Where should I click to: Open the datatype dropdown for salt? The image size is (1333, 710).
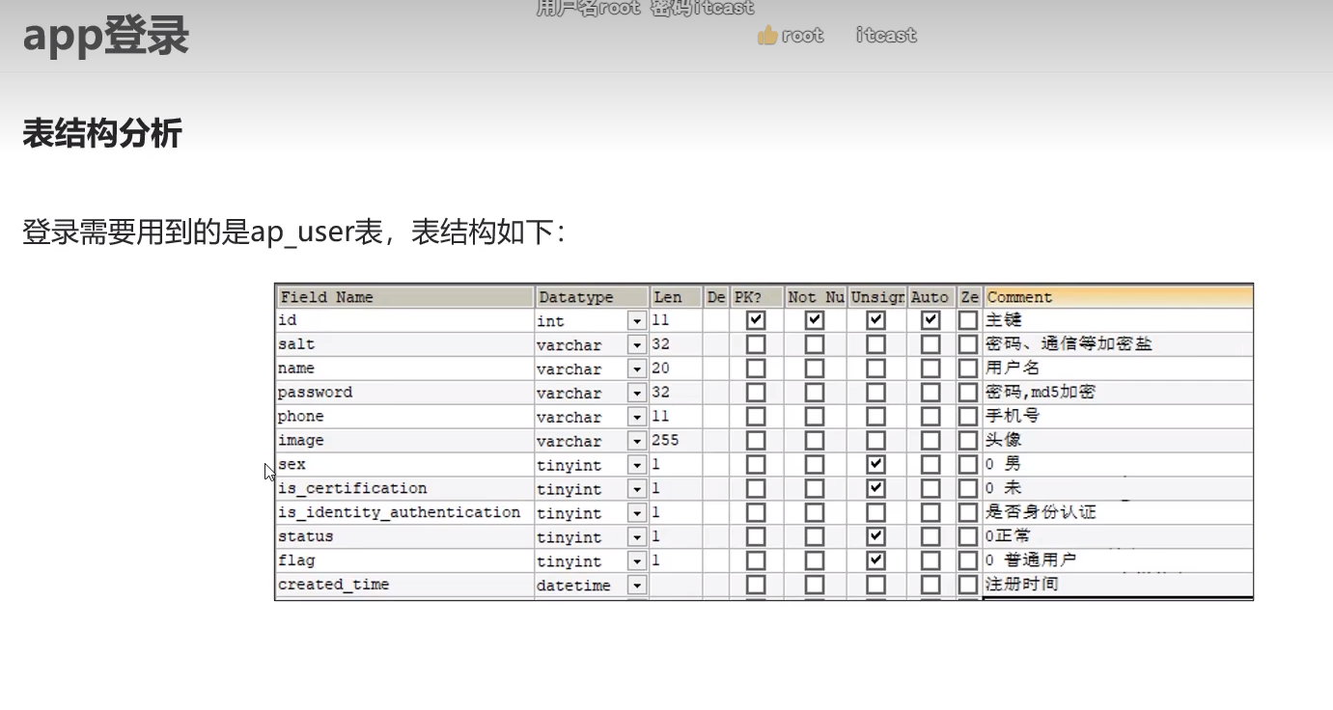point(637,344)
